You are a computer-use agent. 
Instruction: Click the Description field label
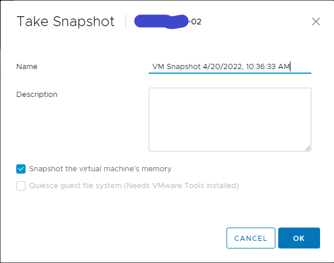click(x=37, y=95)
